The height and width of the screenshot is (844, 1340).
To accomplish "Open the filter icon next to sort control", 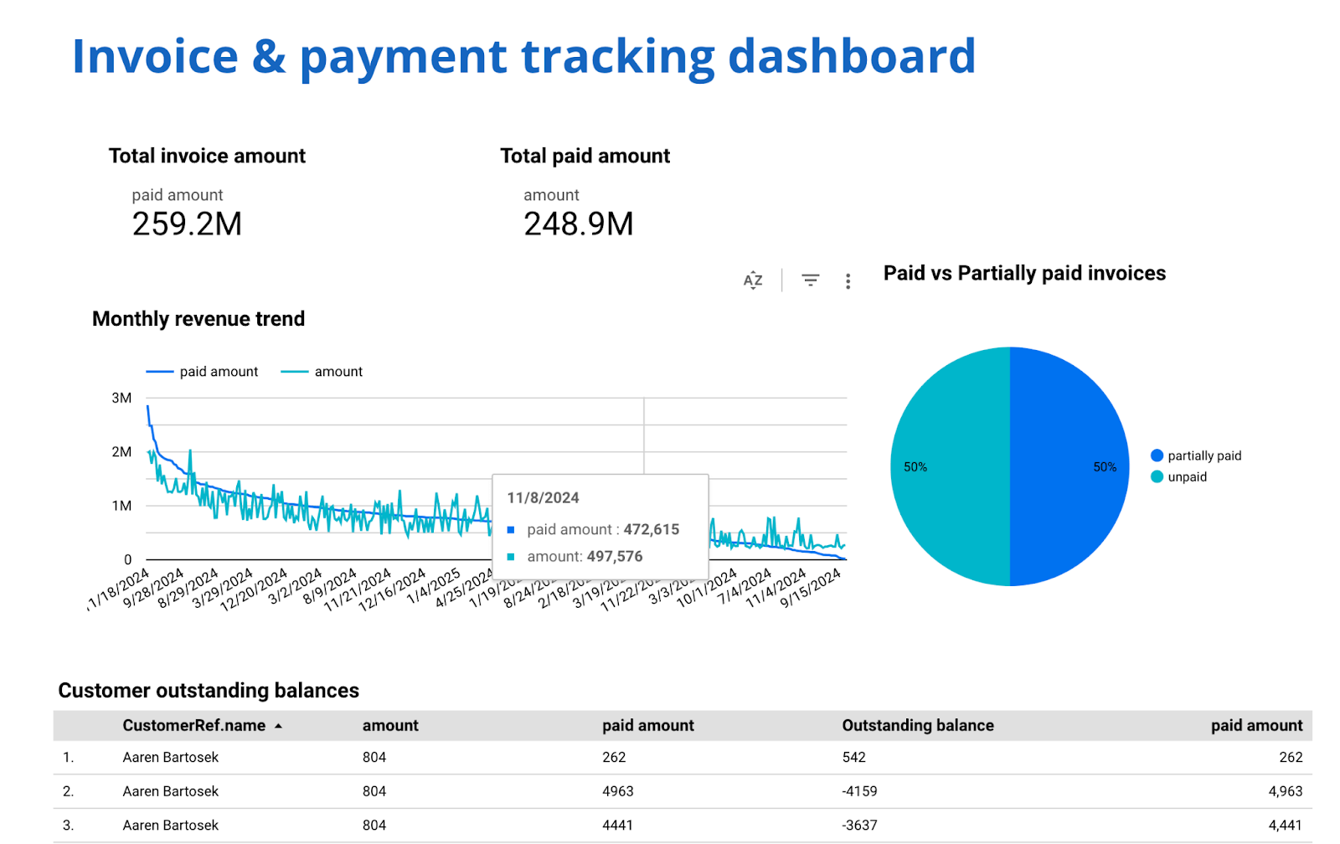I will (x=809, y=280).
